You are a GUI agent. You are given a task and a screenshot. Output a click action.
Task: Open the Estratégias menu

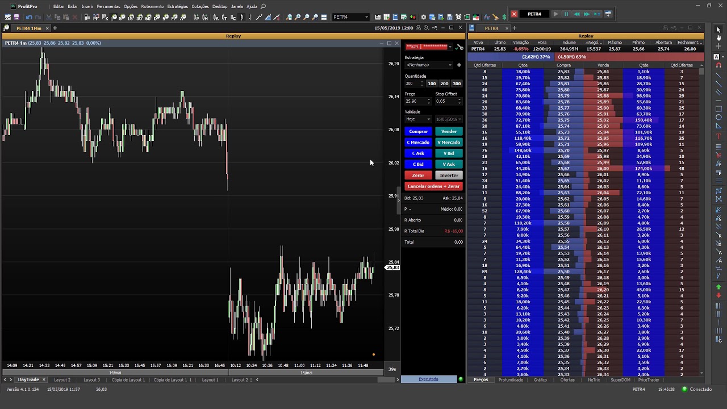(x=178, y=6)
